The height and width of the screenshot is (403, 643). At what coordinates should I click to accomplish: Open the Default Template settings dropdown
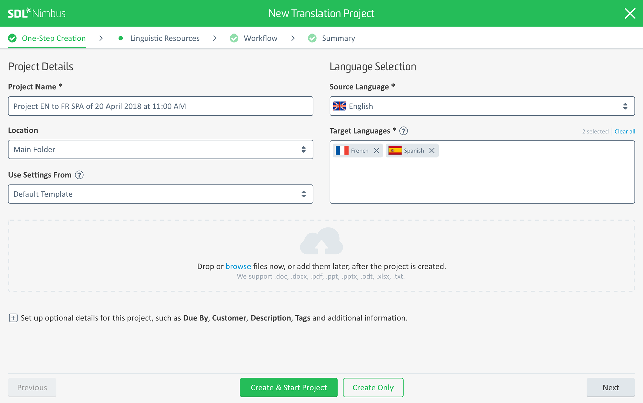tap(160, 194)
